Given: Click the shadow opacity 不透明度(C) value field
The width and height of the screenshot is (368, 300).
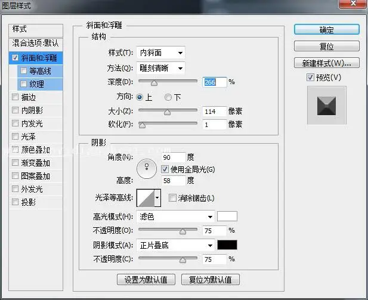Looking at the screenshot, I should pos(215,259).
